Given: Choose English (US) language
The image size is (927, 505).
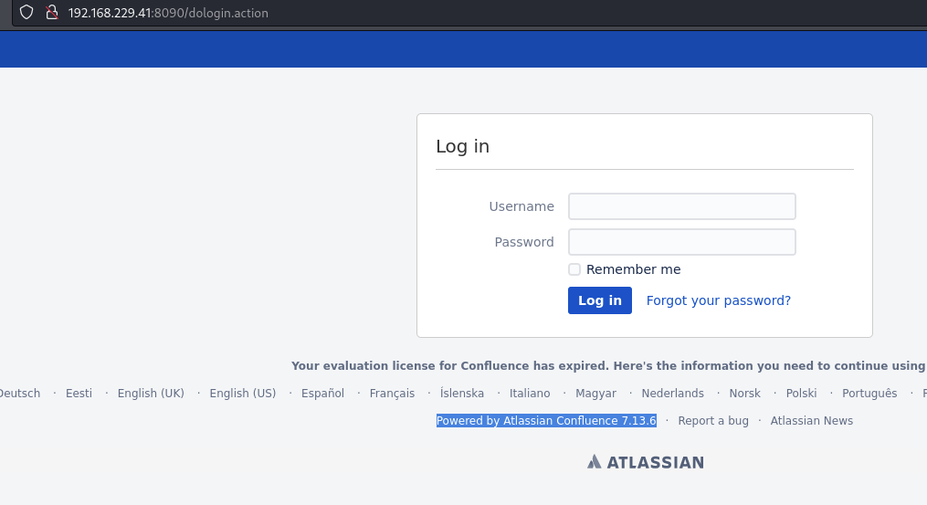Looking at the screenshot, I should click(x=242, y=394).
